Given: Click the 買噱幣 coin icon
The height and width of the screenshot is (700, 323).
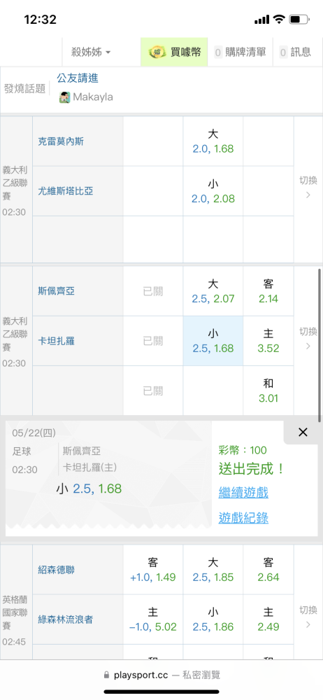Looking at the screenshot, I should (x=157, y=52).
